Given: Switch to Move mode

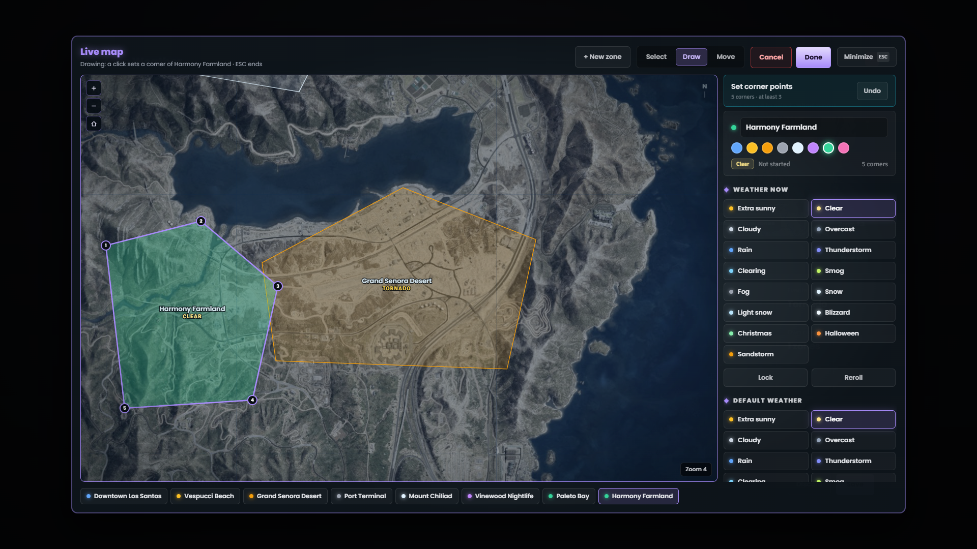Looking at the screenshot, I should pyautogui.click(x=726, y=57).
